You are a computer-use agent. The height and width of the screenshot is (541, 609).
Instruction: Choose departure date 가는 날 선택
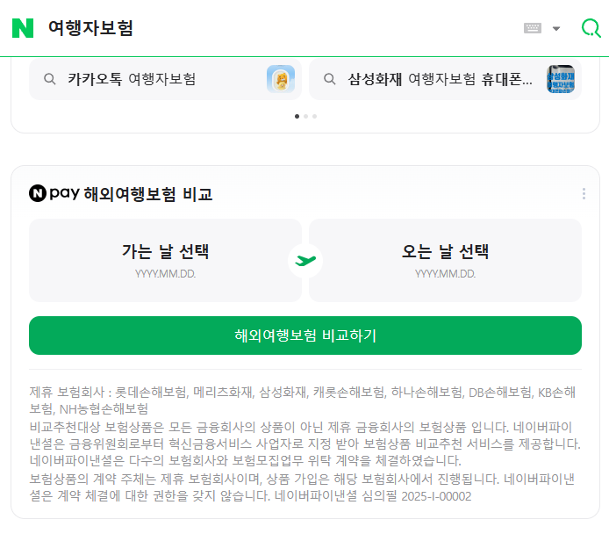point(165,260)
